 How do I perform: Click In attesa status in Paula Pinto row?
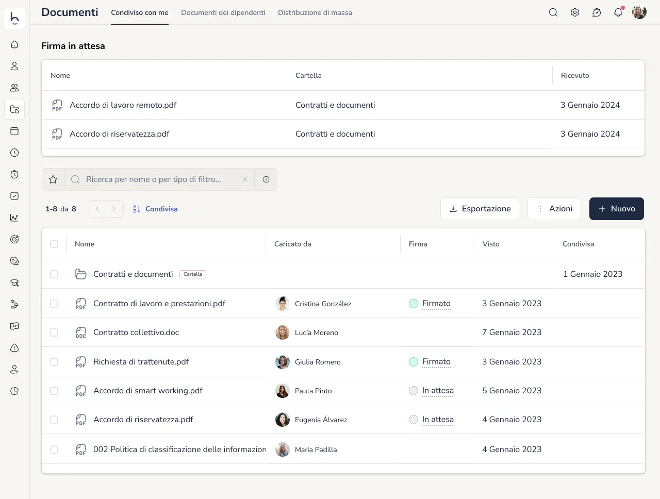click(438, 391)
